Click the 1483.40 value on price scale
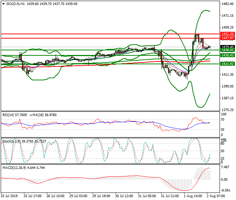Image resolution: width=236 pixels, height=200 pixels. click(x=227, y=4)
